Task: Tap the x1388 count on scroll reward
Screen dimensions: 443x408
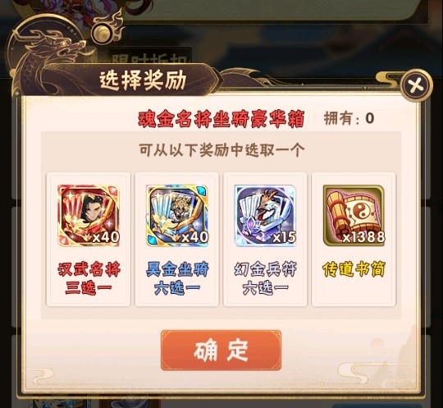Action: [363, 237]
